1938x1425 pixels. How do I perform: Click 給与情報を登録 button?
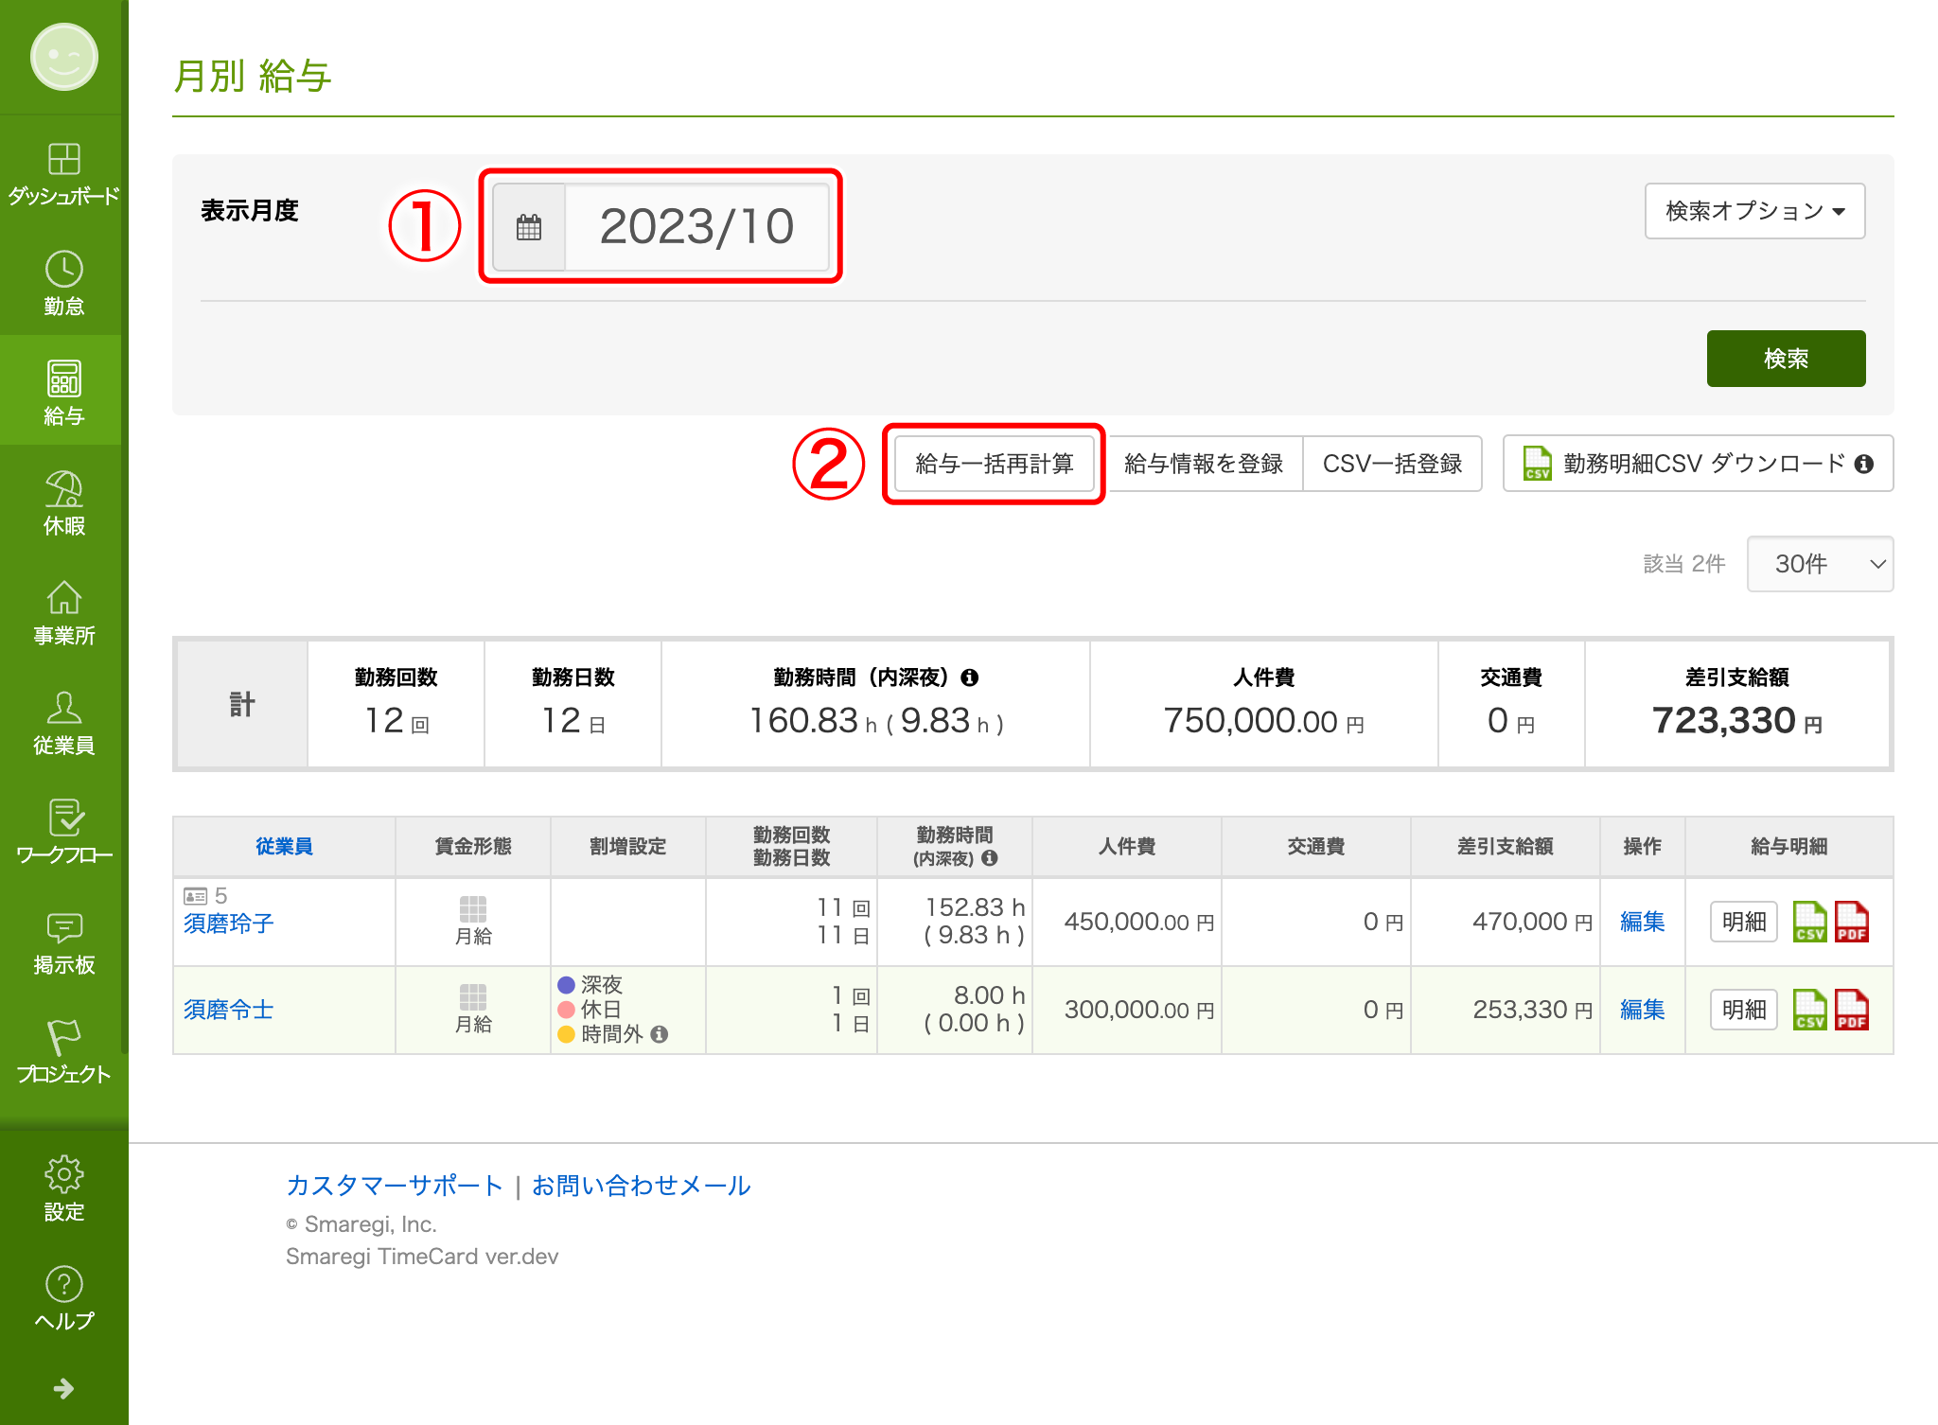(1203, 464)
